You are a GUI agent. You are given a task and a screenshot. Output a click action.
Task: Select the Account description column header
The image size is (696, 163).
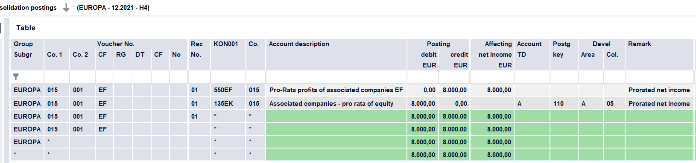pyautogui.click(x=336, y=55)
